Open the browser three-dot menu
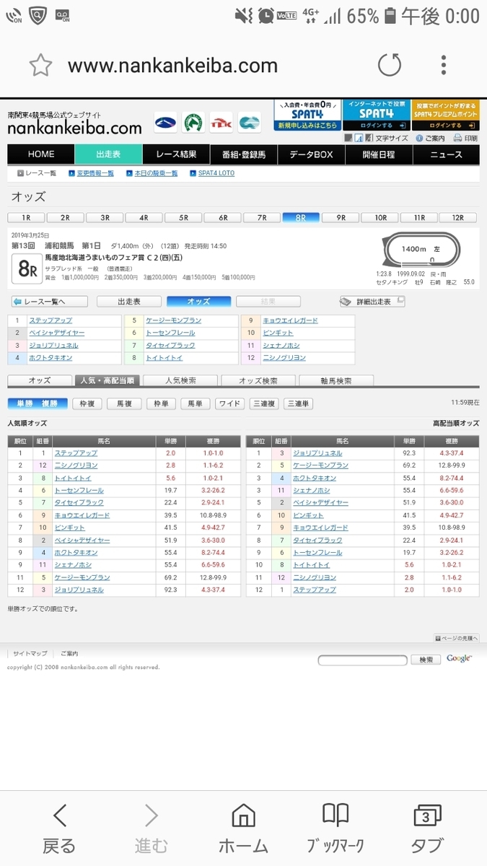 pos(444,66)
